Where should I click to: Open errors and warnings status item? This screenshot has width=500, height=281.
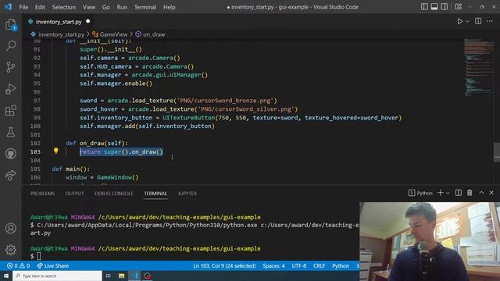pos(18,265)
